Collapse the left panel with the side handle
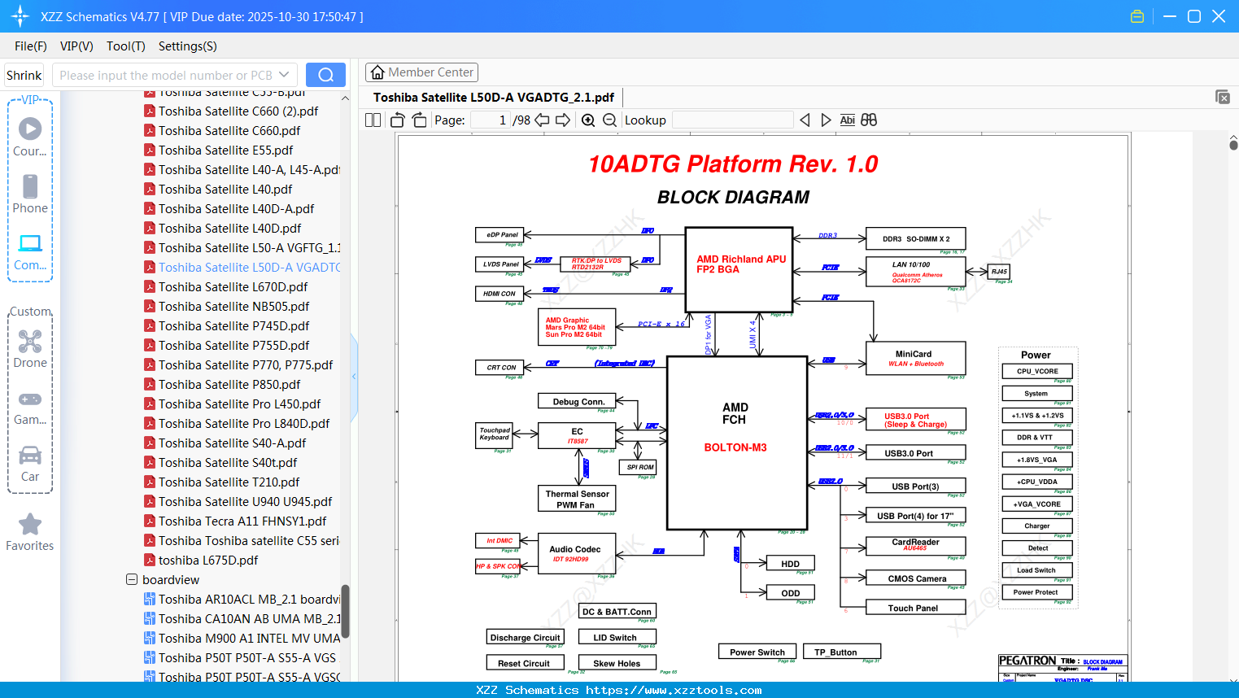Screen dimensions: 1239x698 (354, 377)
